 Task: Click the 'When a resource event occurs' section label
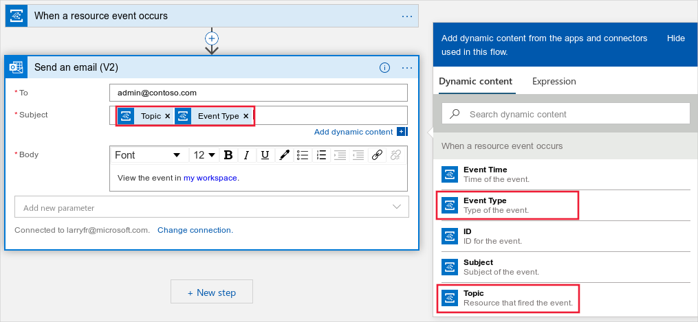tap(502, 146)
